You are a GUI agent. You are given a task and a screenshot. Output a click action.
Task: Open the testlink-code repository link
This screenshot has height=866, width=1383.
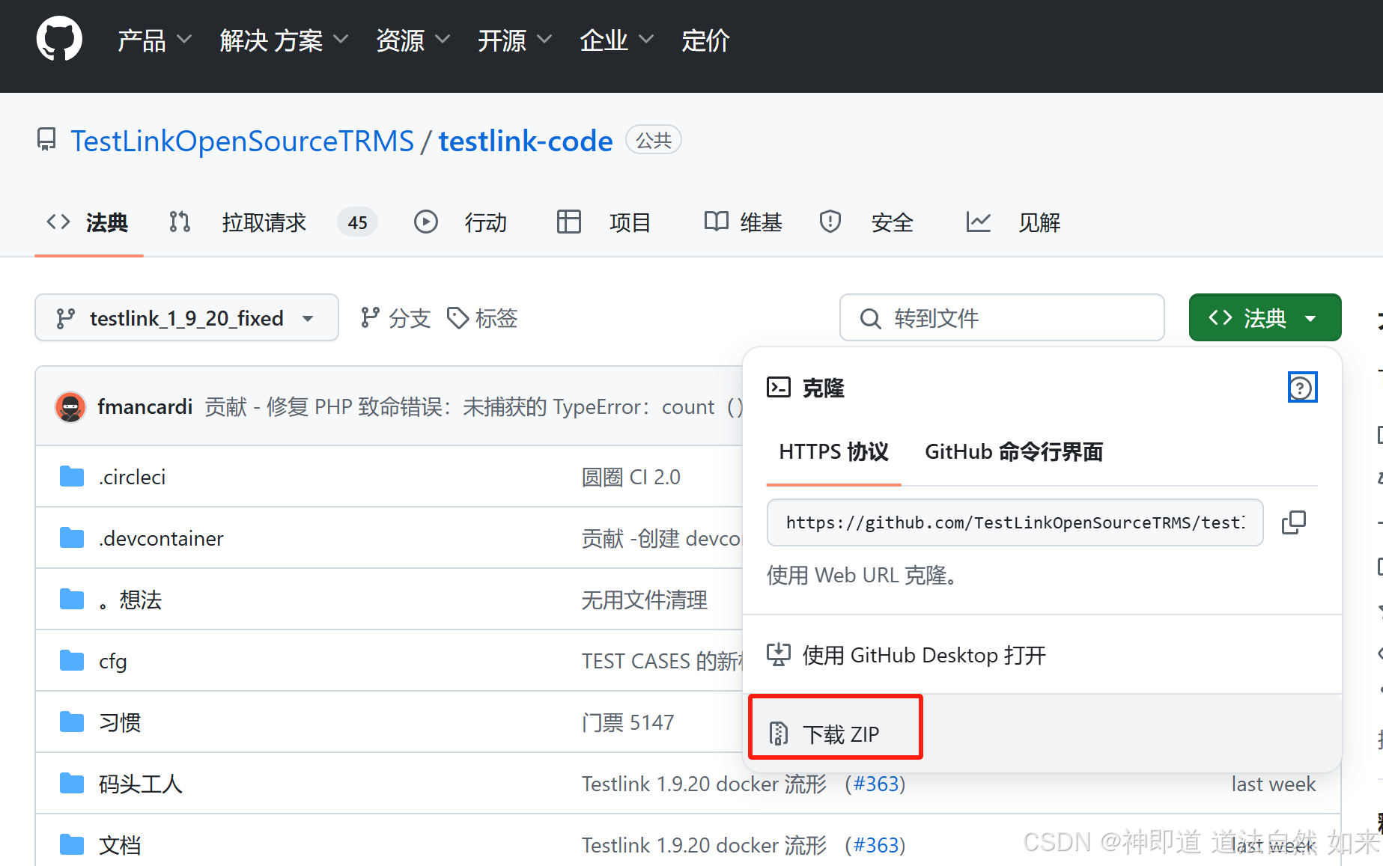click(x=526, y=141)
